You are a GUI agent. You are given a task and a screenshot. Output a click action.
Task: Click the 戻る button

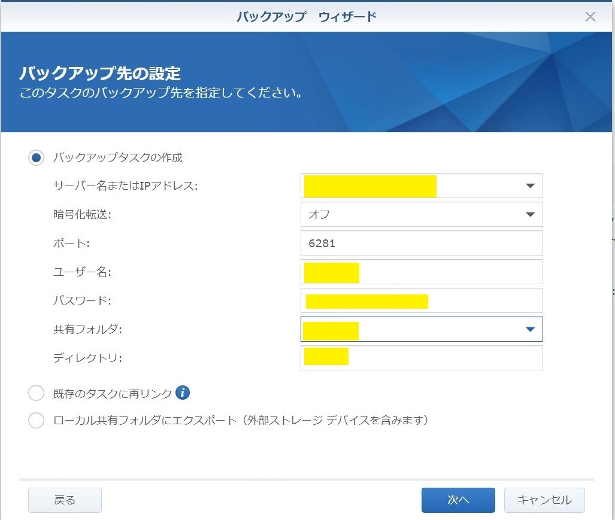(x=65, y=500)
